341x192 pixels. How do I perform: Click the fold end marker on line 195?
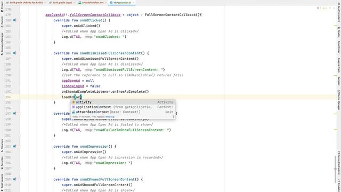pos(20,102)
